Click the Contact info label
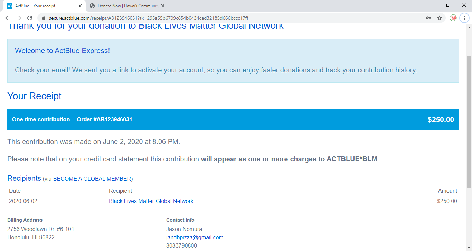The height and width of the screenshot is (251, 472). [x=180, y=220]
